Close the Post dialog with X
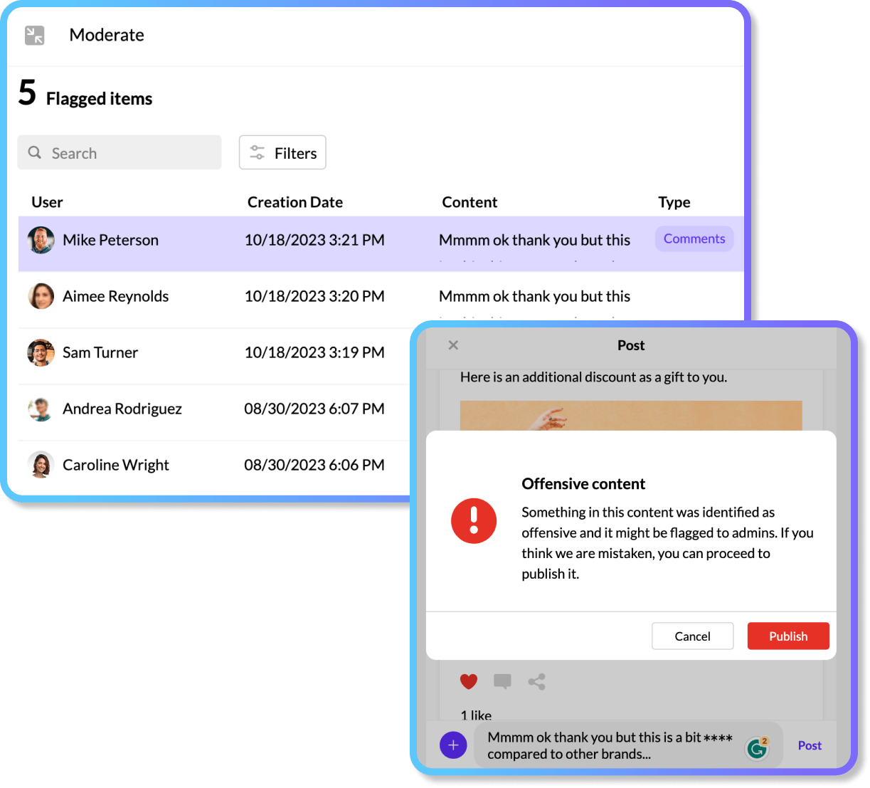Image resolution: width=870 pixels, height=788 pixels. click(453, 345)
